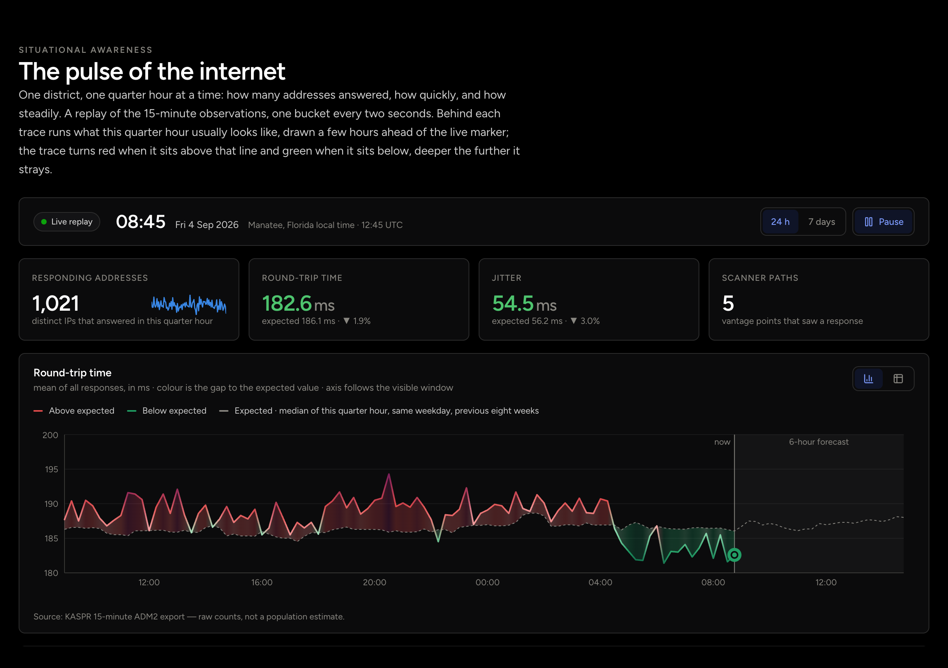The height and width of the screenshot is (668, 948).
Task: Open the Round-trip time metric card
Action: point(359,299)
